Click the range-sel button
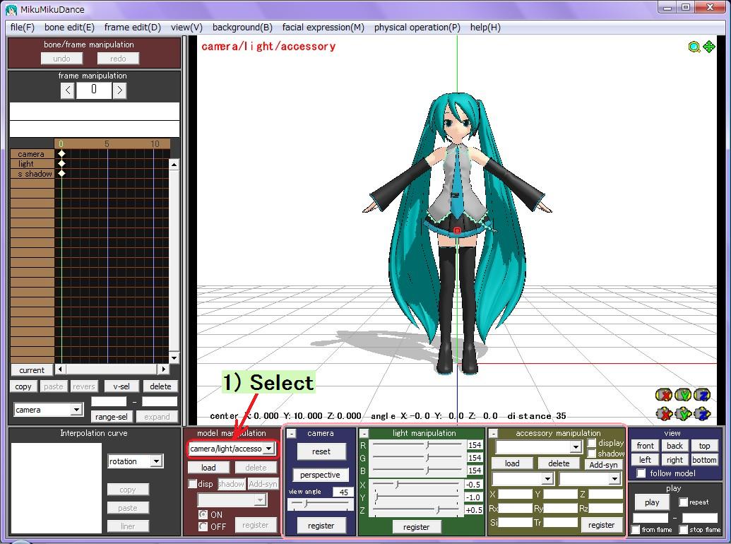Image resolution: width=731 pixels, height=544 pixels. pos(112,417)
